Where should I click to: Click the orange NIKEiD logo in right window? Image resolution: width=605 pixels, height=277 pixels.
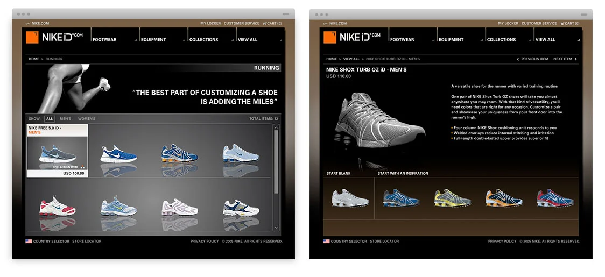[x=330, y=38]
